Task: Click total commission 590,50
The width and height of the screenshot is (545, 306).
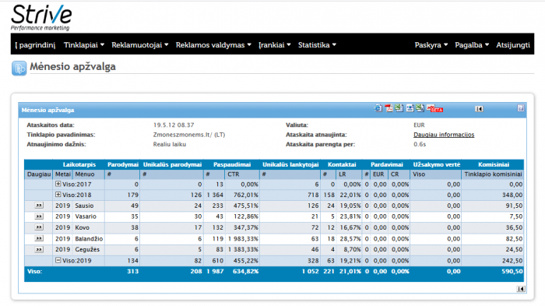Action: click(512, 271)
